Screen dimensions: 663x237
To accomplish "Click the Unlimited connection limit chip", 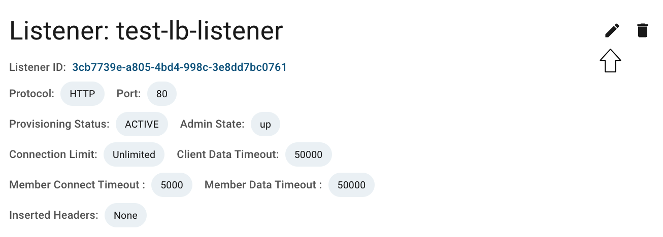I will click(134, 154).
